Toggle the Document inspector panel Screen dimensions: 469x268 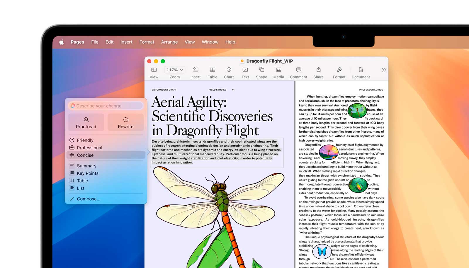(x=361, y=70)
